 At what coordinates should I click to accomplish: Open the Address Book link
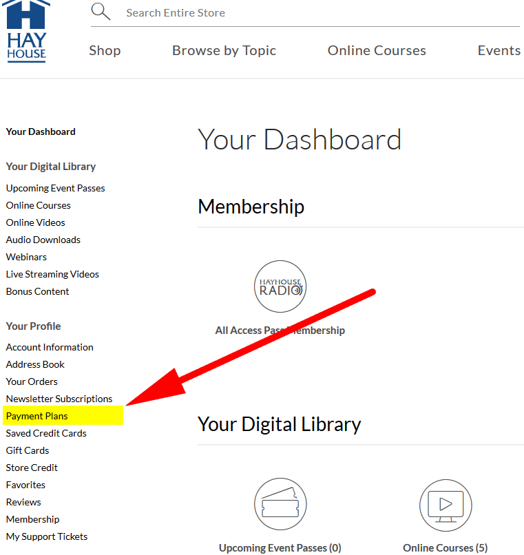click(x=35, y=364)
